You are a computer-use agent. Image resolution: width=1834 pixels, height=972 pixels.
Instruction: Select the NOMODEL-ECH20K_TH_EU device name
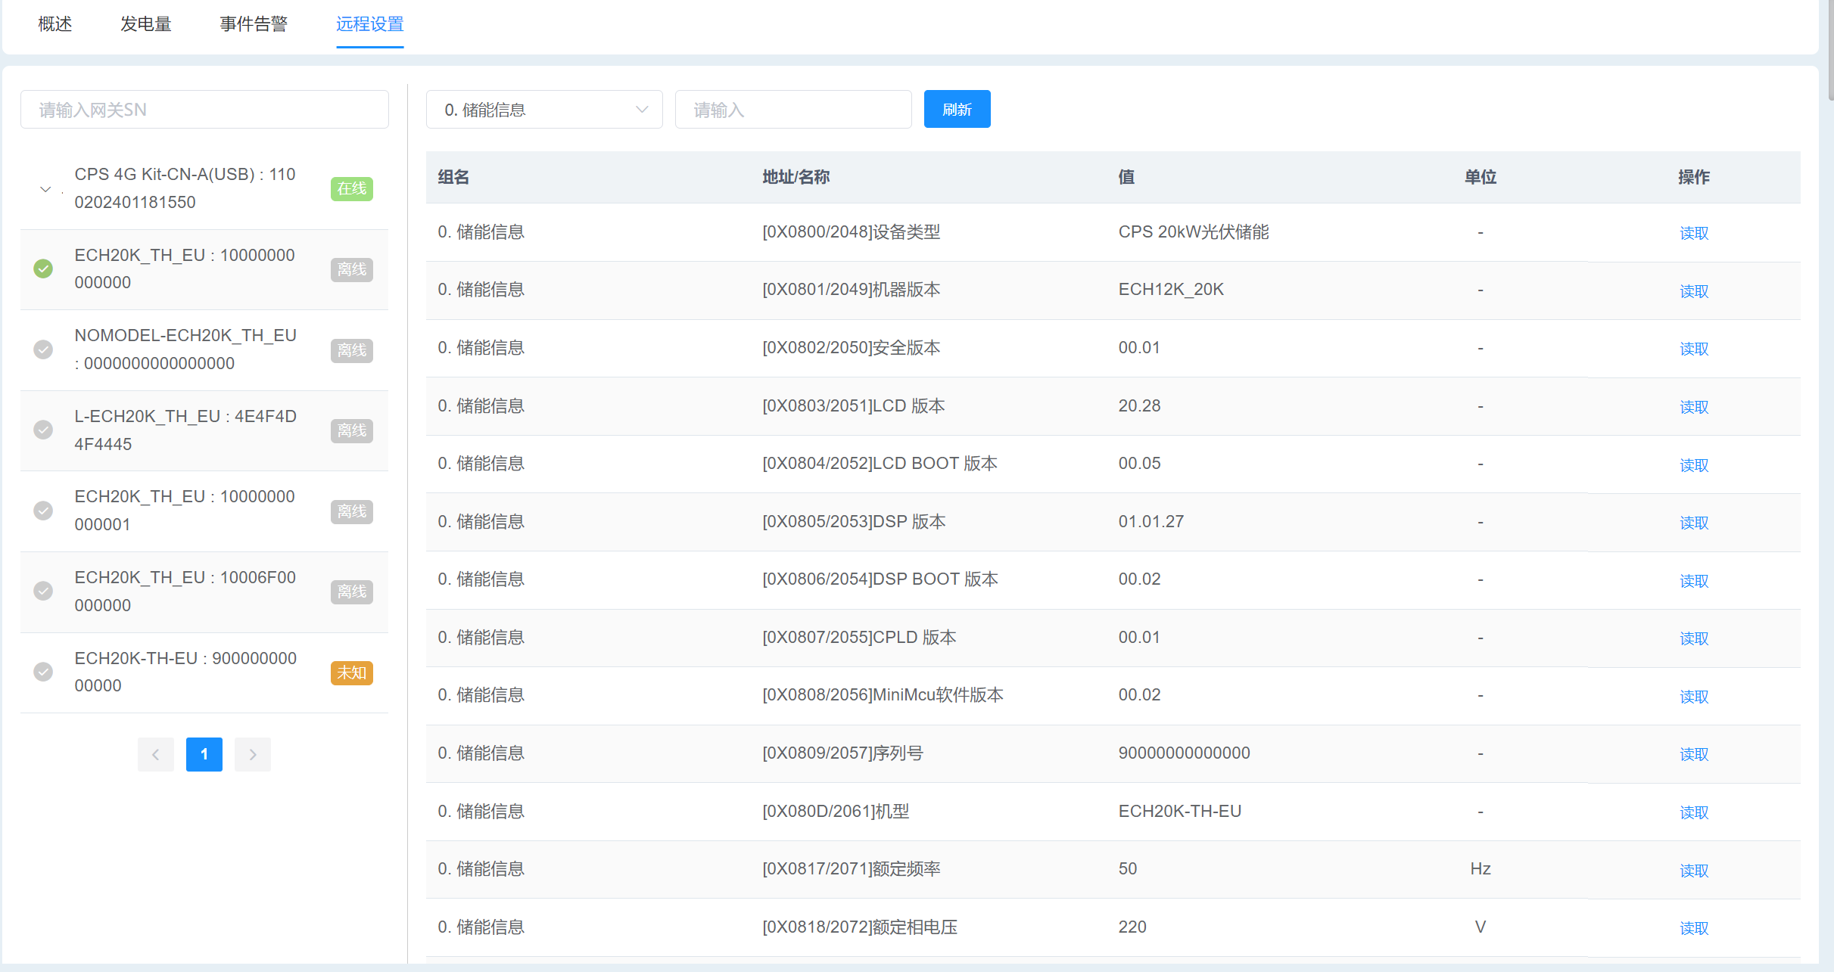[x=185, y=349]
